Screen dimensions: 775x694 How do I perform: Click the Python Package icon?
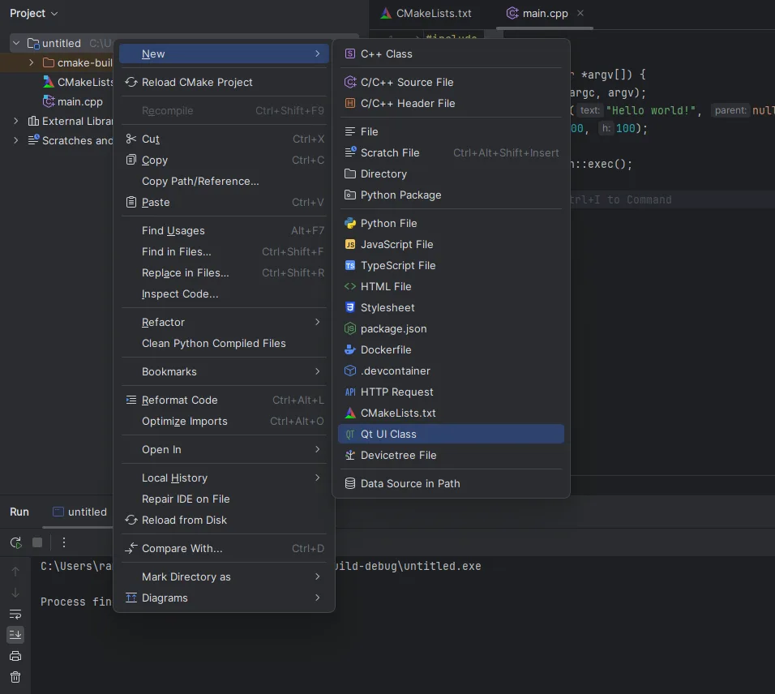[x=350, y=195]
